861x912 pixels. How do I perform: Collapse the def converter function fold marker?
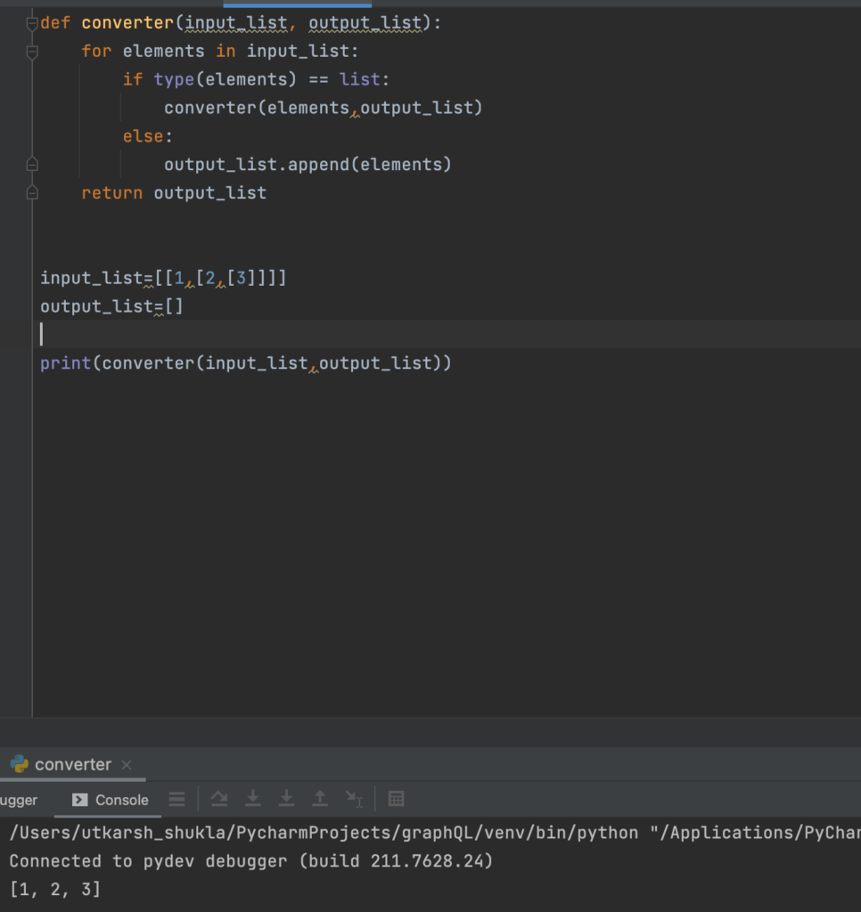click(x=32, y=23)
